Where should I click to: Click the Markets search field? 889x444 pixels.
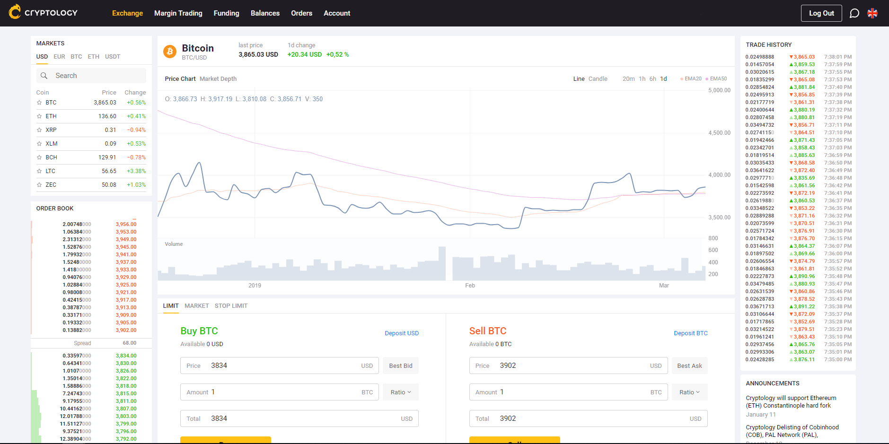coord(91,76)
